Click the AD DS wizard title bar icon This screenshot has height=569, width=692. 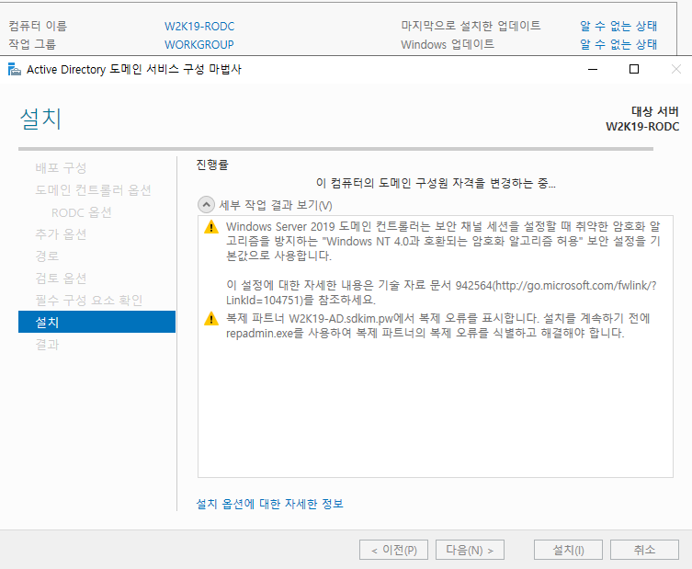[14, 69]
